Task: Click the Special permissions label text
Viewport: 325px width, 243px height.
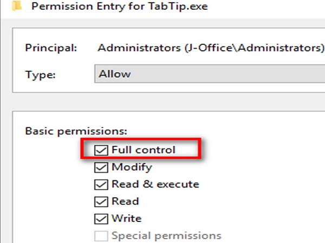Action: [x=166, y=235]
